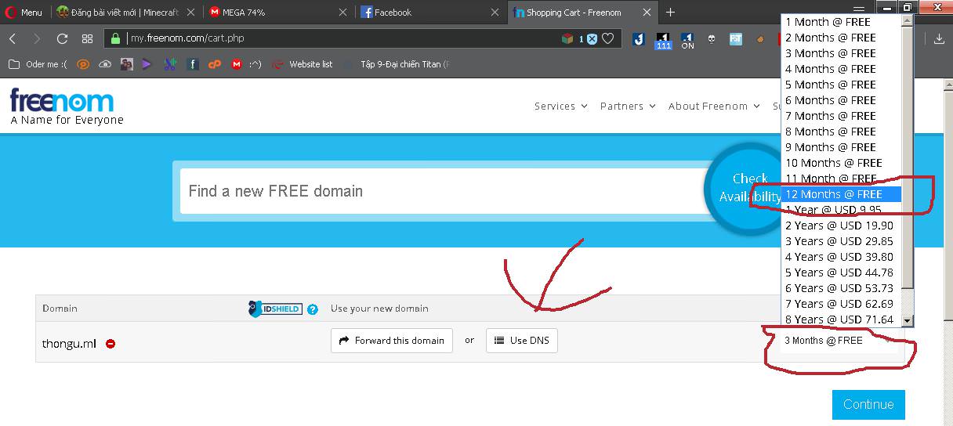Select 2 Years @ USD 19.90 option

[x=842, y=226]
